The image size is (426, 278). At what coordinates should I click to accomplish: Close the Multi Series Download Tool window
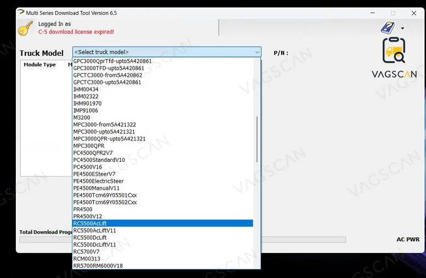click(x=414, y=13)
